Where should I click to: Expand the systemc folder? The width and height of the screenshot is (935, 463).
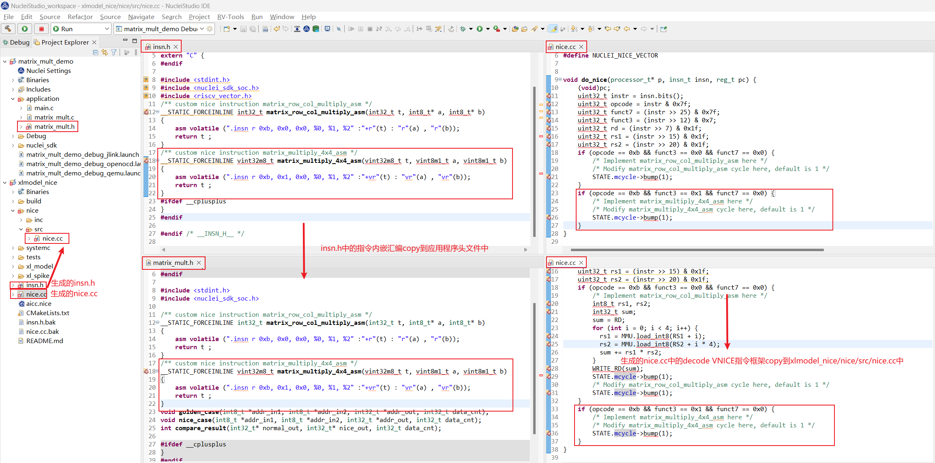coord(13,248)
